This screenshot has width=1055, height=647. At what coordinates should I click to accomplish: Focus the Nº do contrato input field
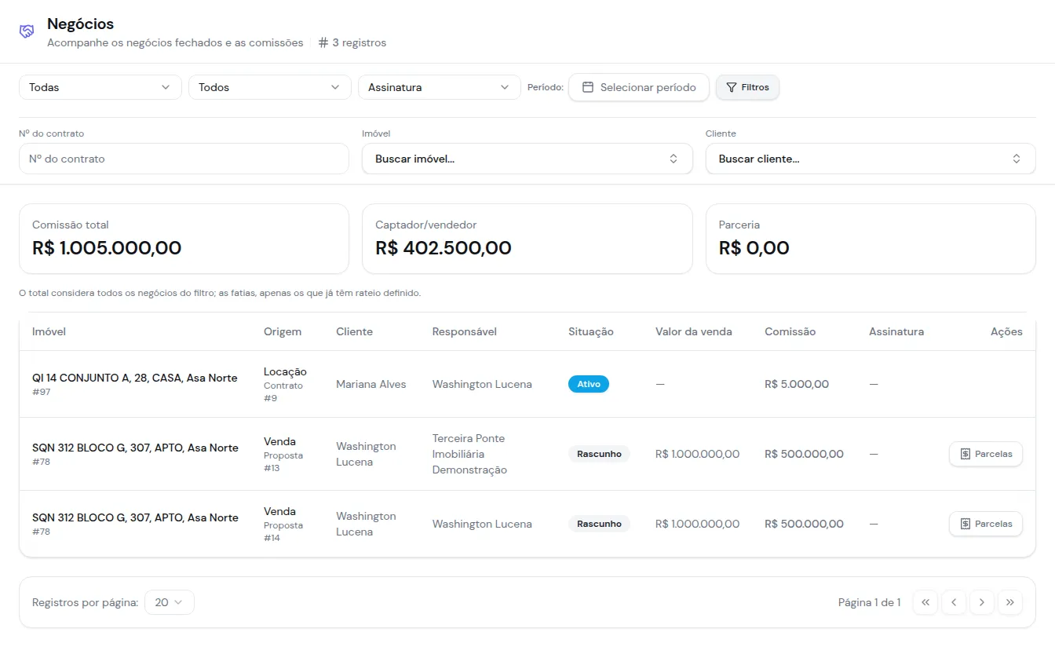[184, 159]
